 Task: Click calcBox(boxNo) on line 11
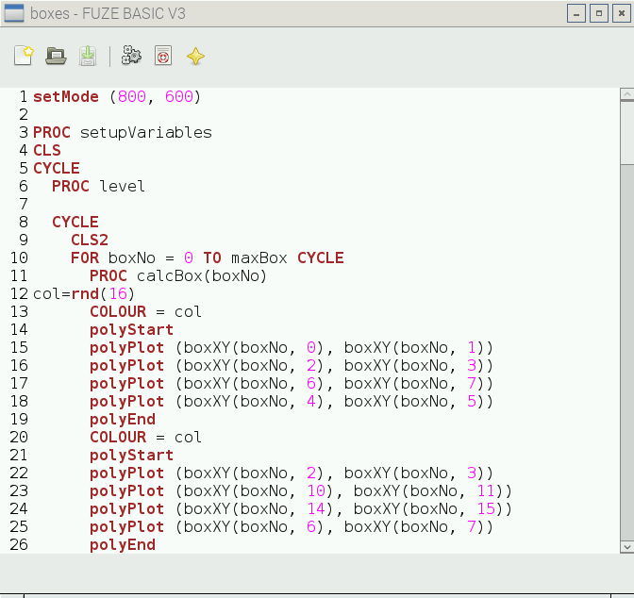[202, 276]
